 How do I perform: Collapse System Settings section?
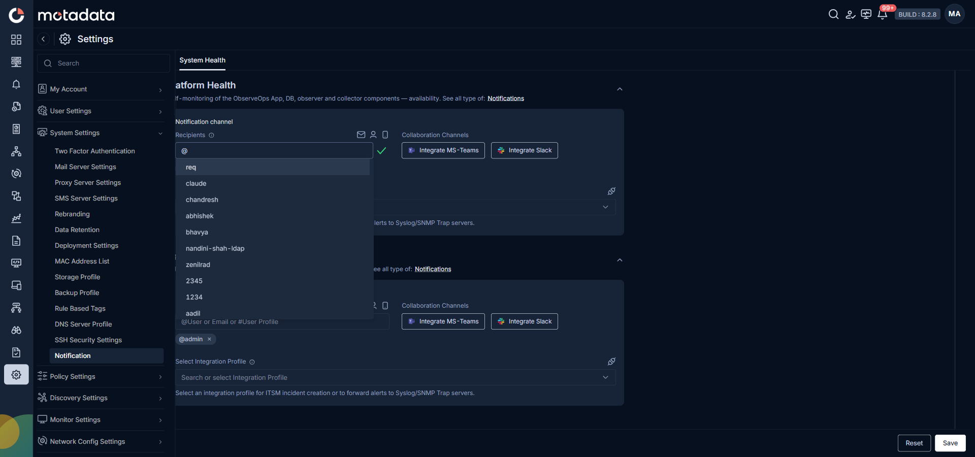point(101,133)
